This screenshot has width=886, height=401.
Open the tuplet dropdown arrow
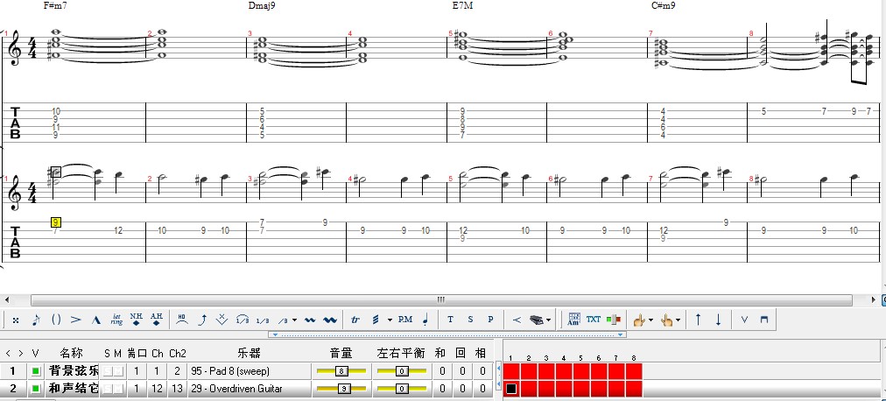tap(294, 320)
